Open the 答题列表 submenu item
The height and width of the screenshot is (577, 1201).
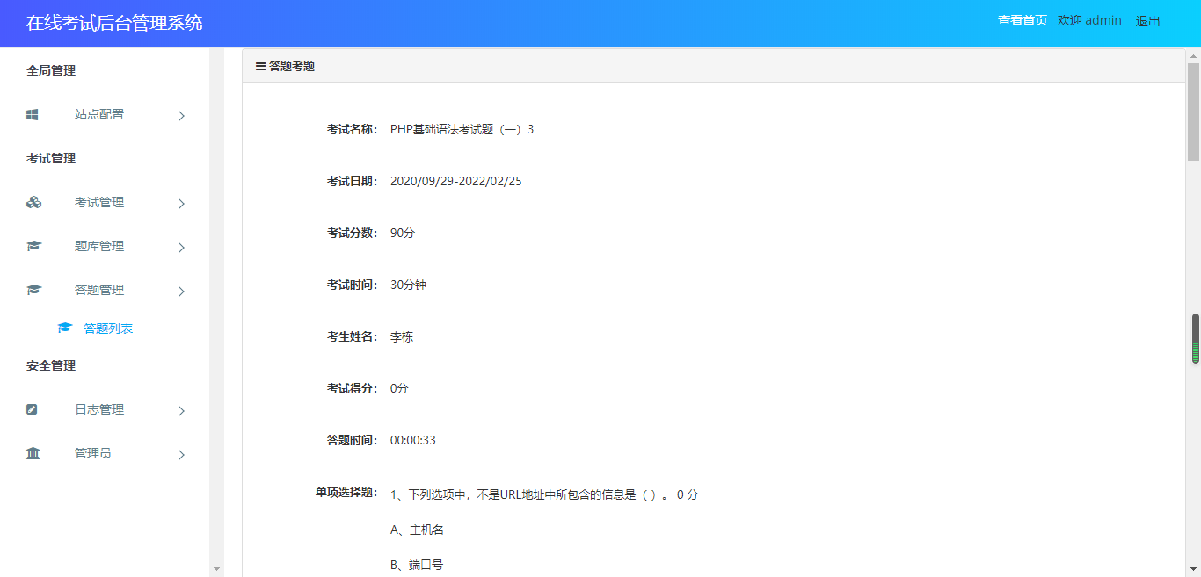point(107,328)
